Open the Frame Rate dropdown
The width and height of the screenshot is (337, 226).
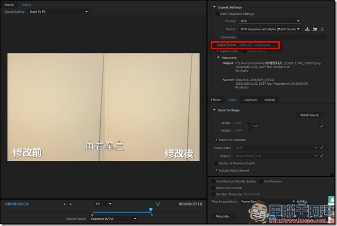276,147
